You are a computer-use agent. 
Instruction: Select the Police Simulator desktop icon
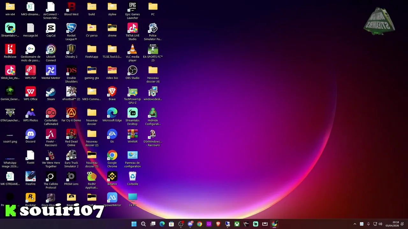coord(153,32)
